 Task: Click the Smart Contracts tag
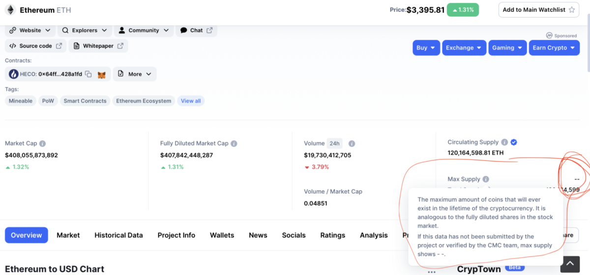tap(85, 101)
